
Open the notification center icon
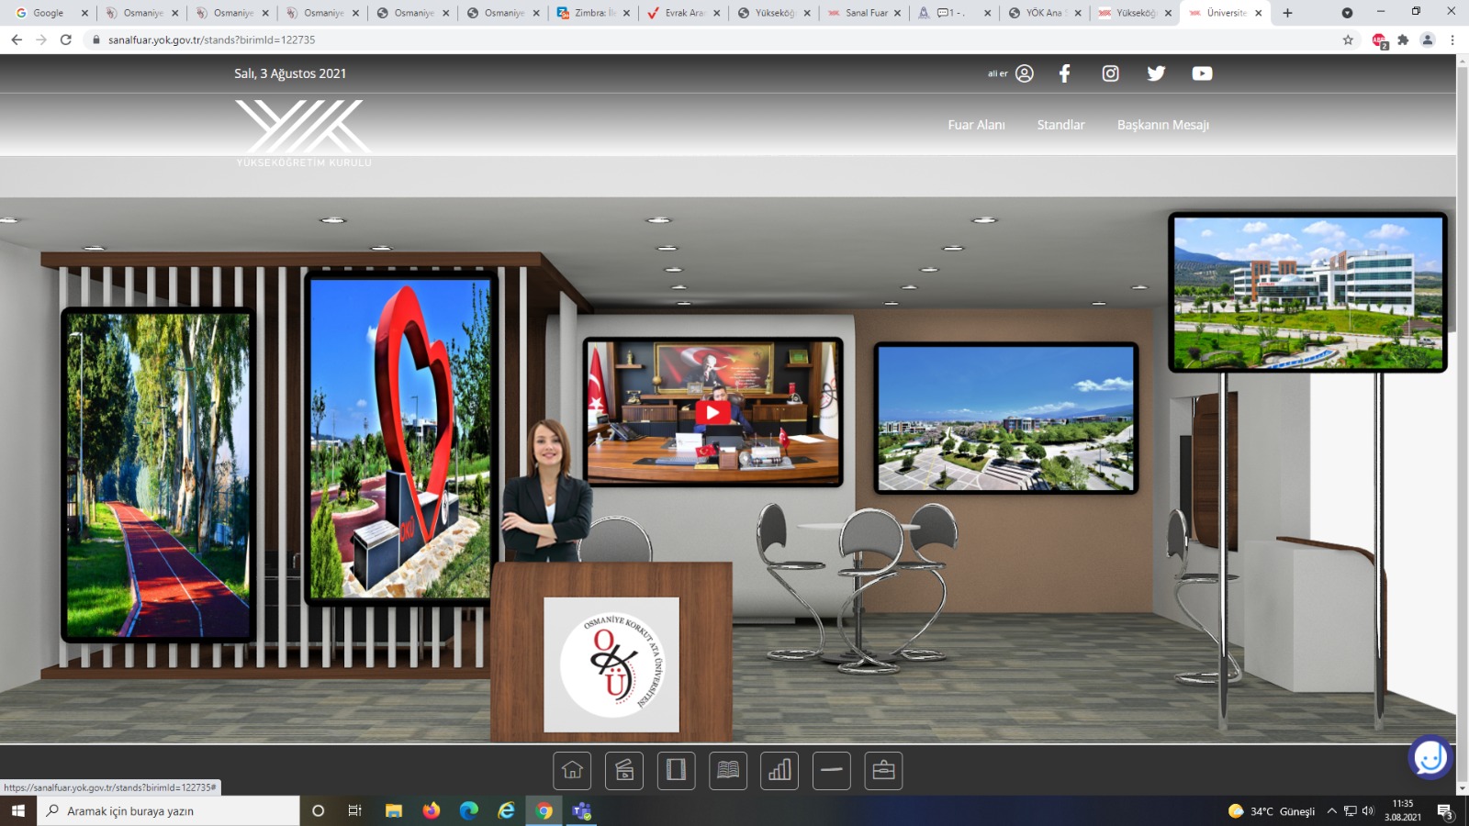pyautogui.click(x=1445, y=811)
